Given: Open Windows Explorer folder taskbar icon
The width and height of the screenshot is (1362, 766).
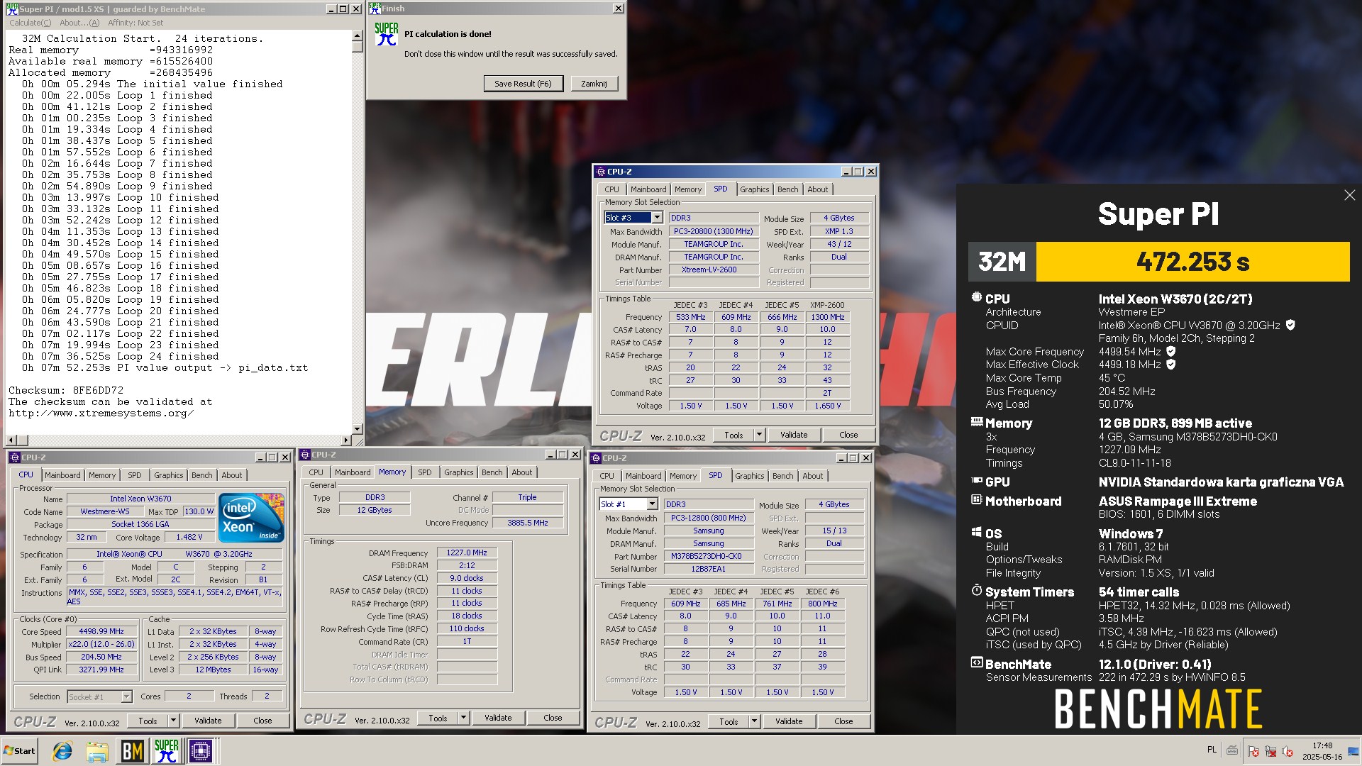Looking at the screenshot, I should point(97,750).
